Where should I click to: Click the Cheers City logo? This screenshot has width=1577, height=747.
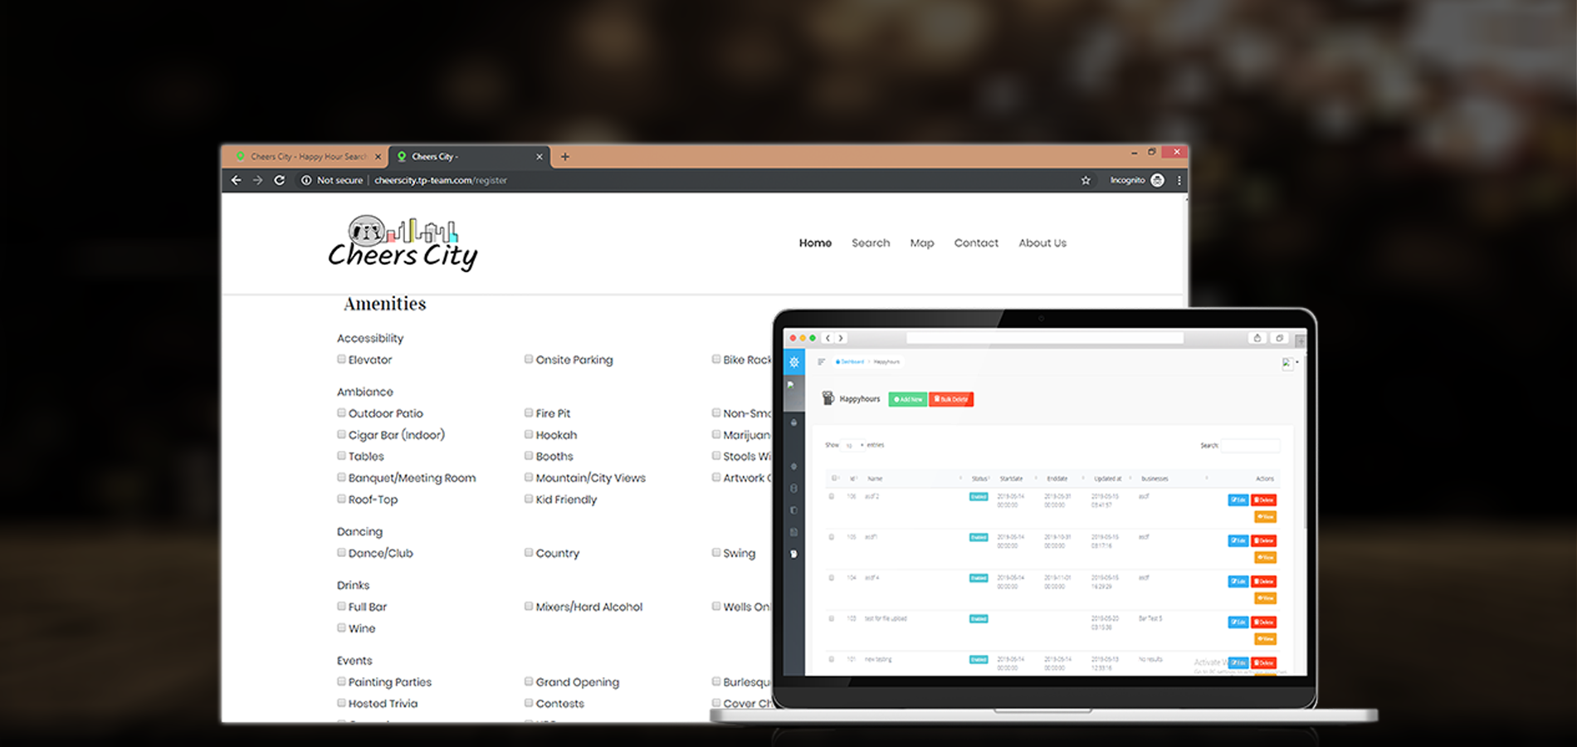click(x=403, y=243)
